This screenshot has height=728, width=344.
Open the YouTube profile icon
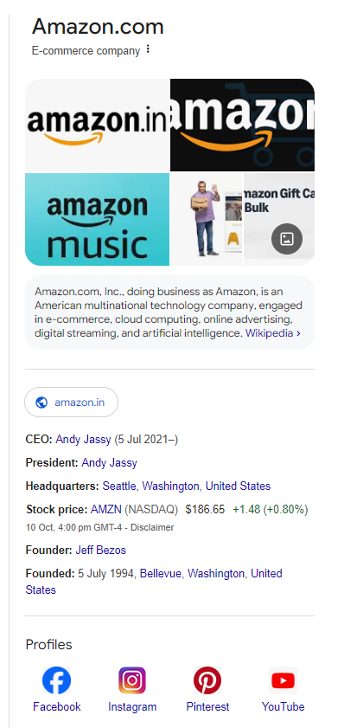pos(283,680)
